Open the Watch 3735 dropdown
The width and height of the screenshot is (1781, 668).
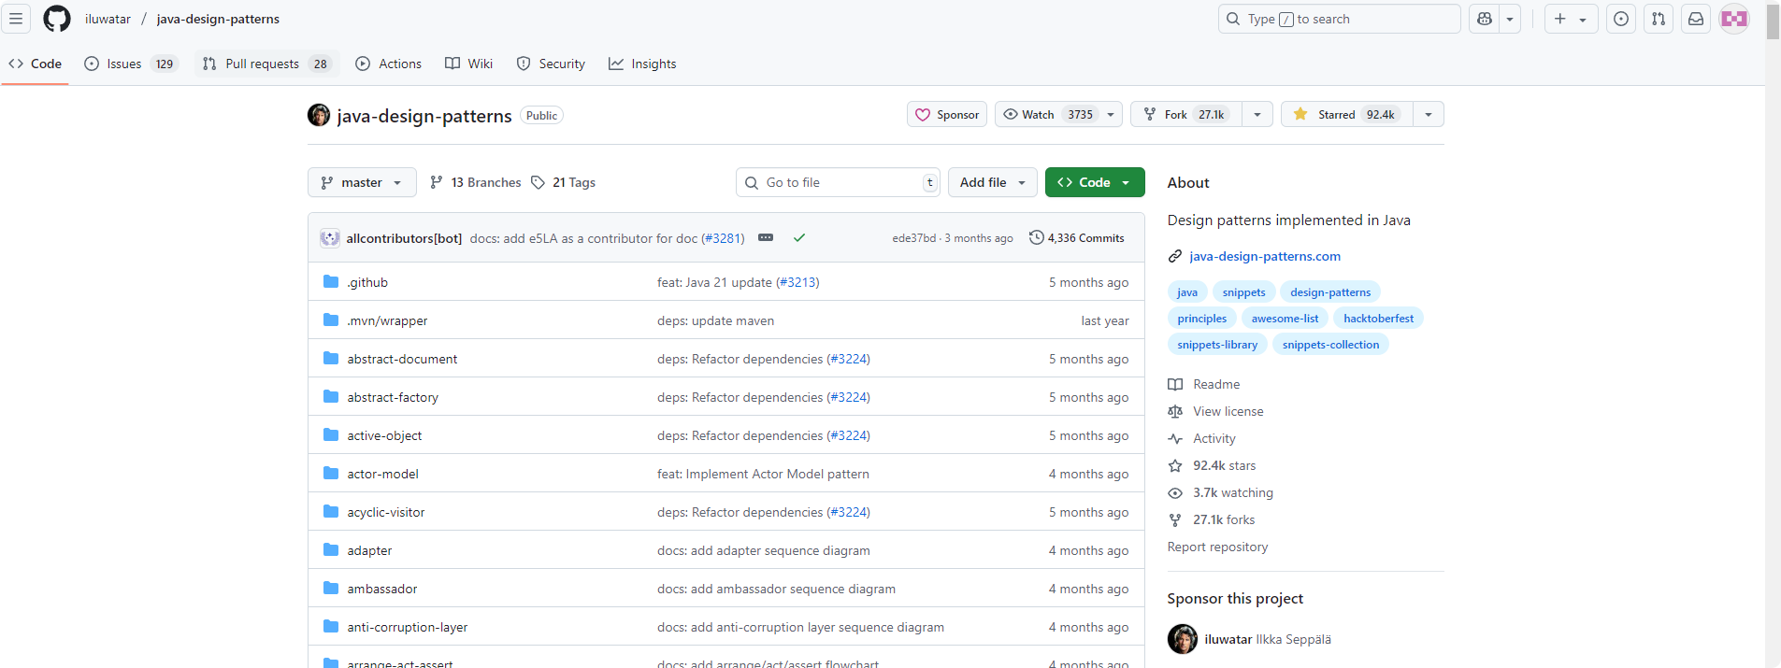(x=1059, y=114)
